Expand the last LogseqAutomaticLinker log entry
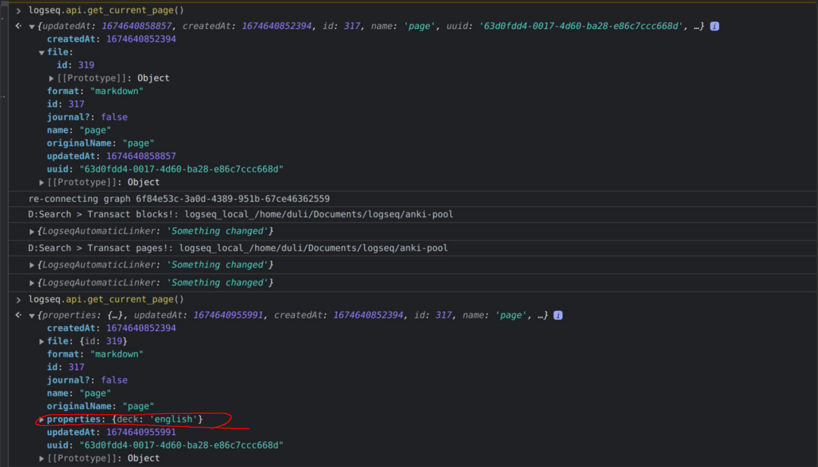The height and width of the screenshot is (467, 818). pyautogui.click(x=32, y=282)
